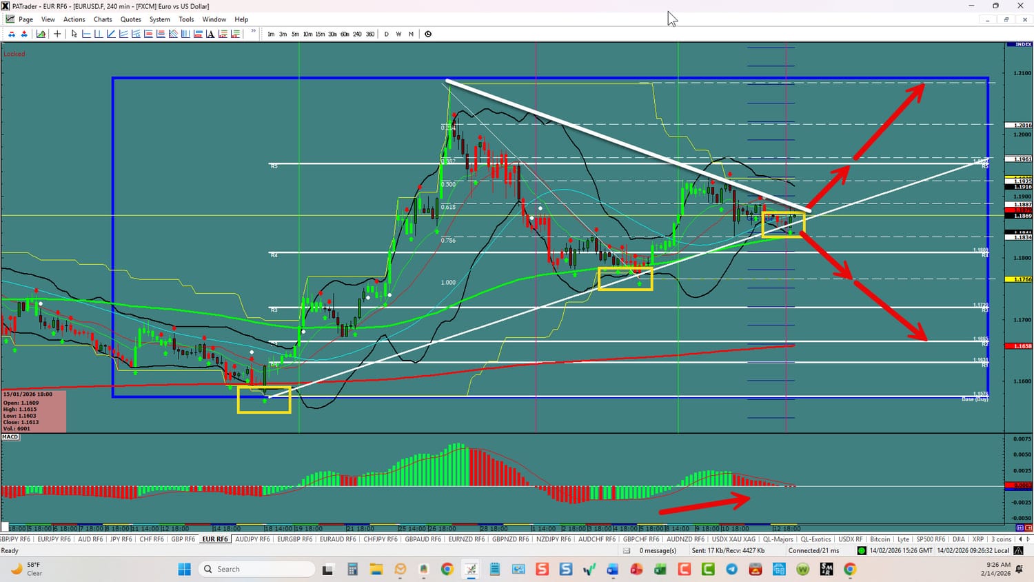The image size is (1034, 582).
Task: Click the yellow 1.1766 price label
Action: click(1019, 279)
